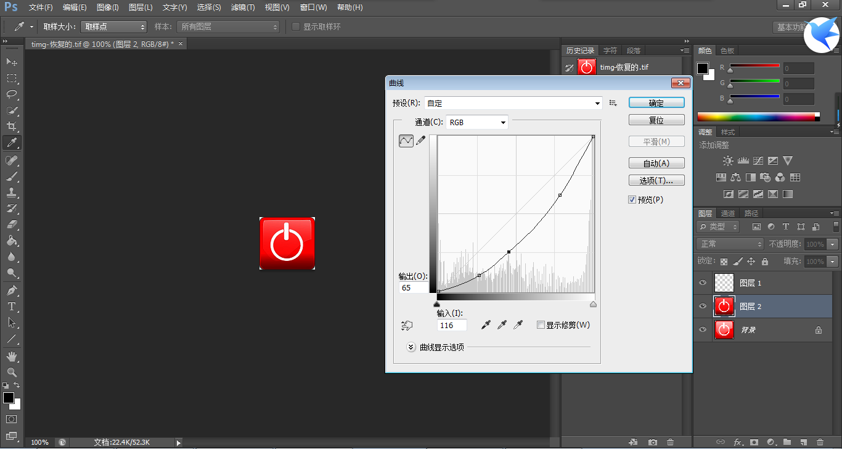Hide the 图层 2 layer
The image size is (842, 449).
[702, 307]
